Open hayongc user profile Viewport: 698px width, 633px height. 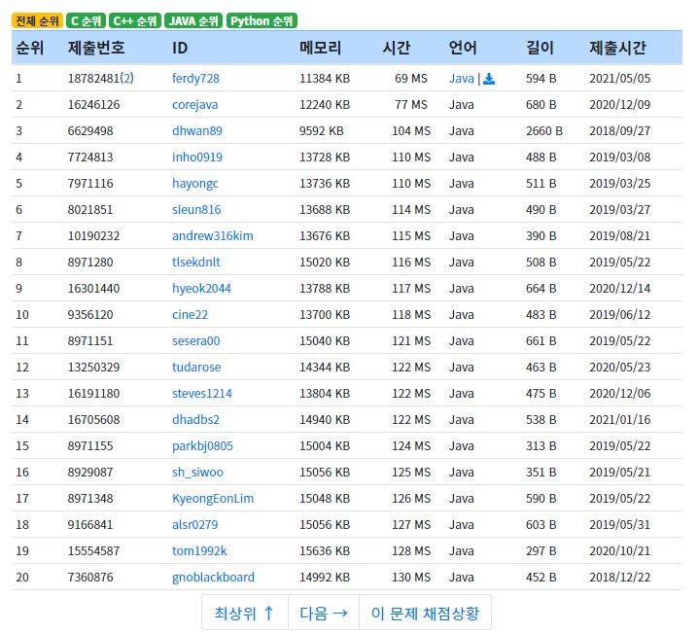coord(195,184)
